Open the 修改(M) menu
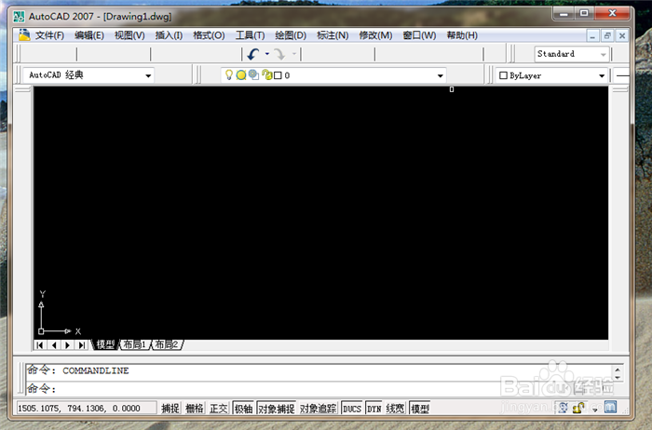652x430 pixels. [x=375, y=35]
